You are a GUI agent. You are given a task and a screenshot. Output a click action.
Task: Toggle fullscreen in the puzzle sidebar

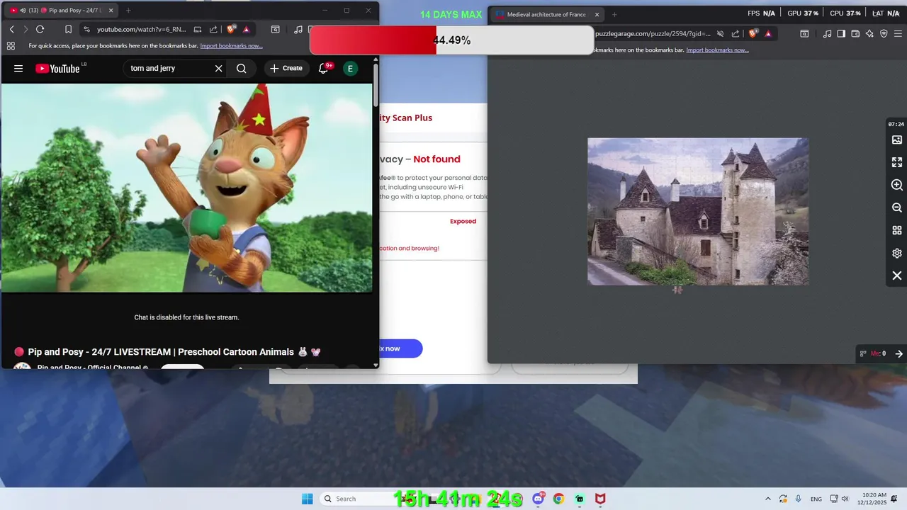(x=897, y=162)
